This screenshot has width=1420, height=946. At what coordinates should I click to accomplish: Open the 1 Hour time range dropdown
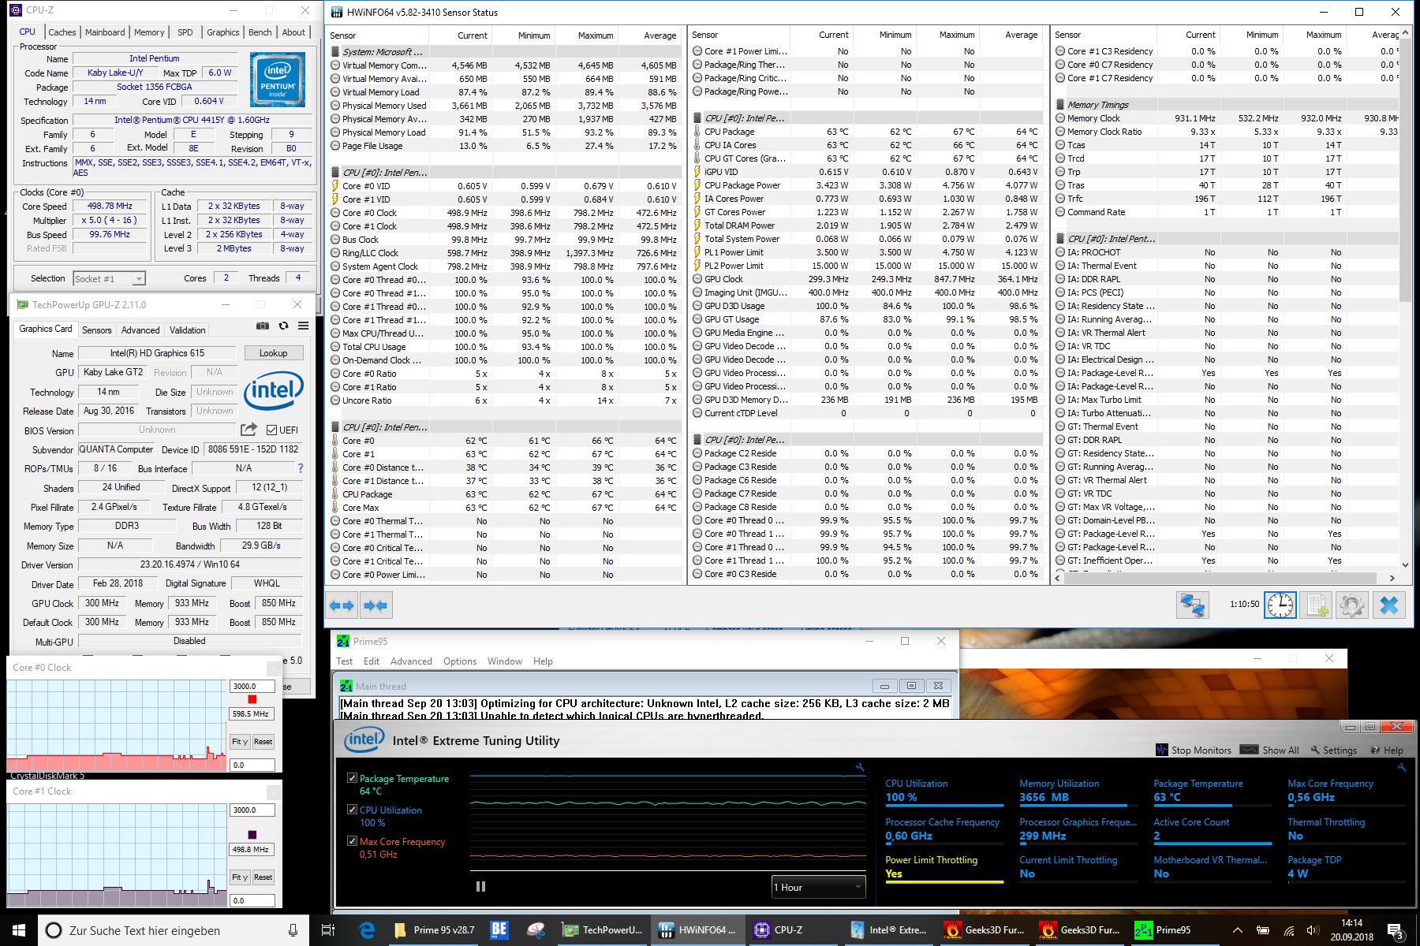click(x=818, y=887)
